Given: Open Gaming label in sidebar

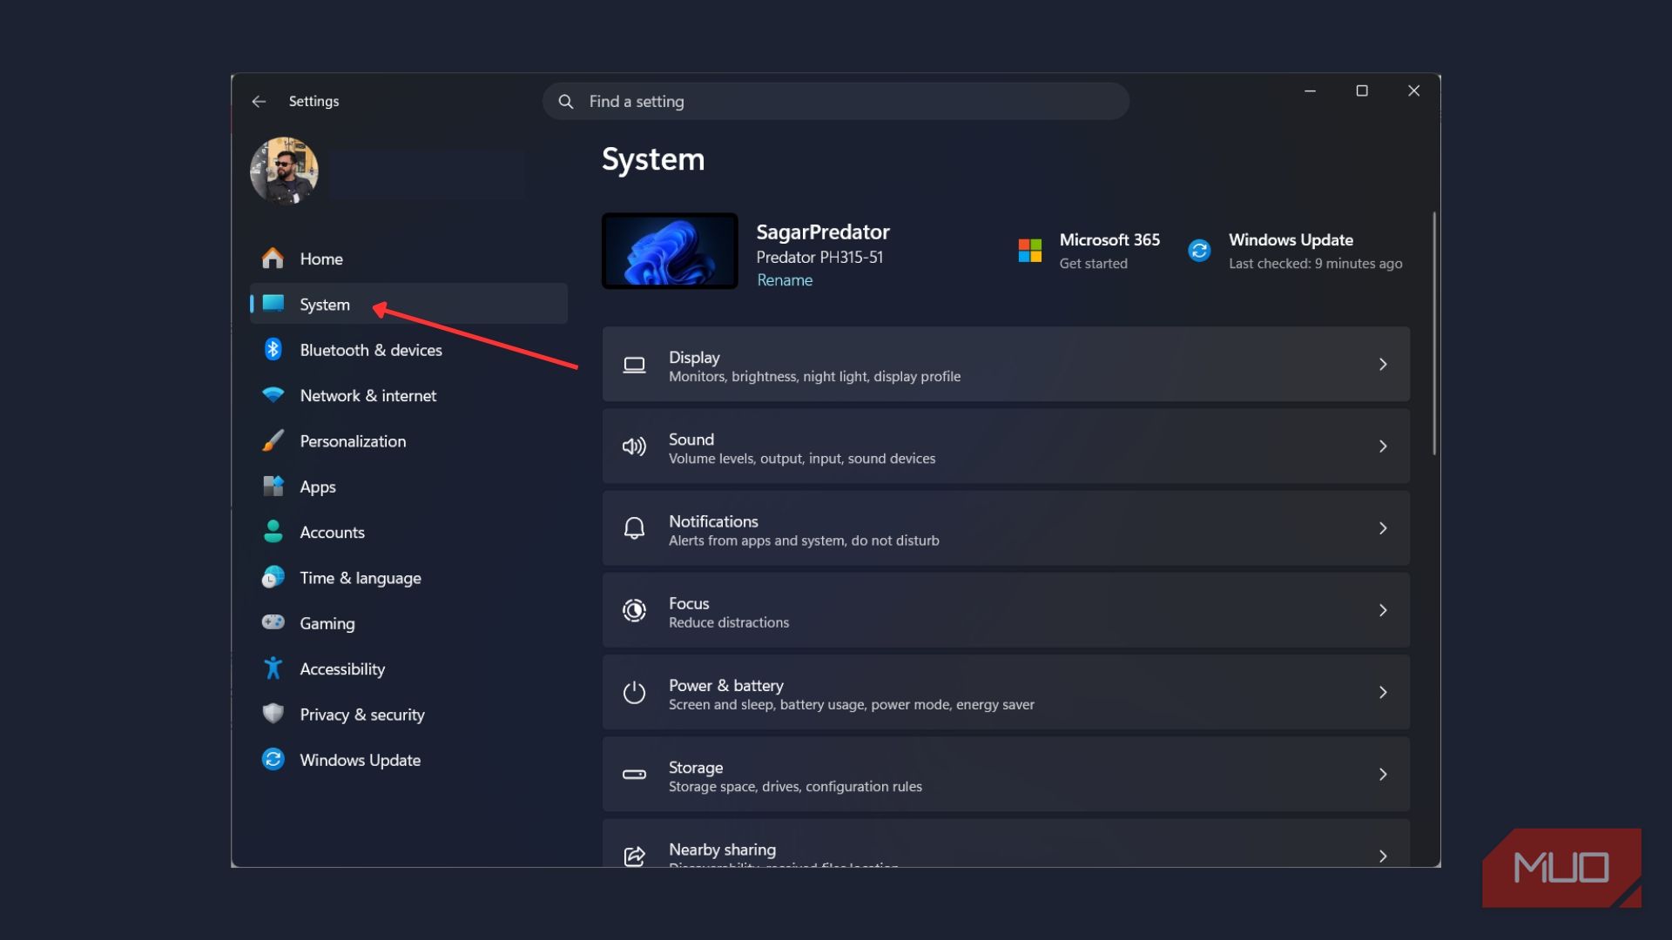Looking at the screenshot, I should (327, 623).
